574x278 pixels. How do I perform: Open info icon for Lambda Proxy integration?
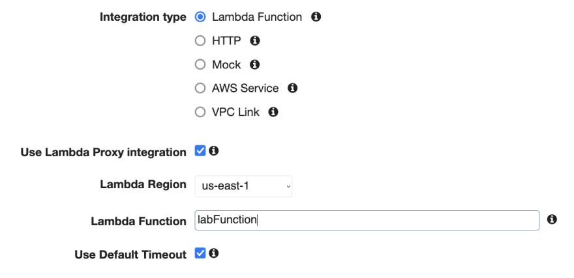[x=214, y=150]
